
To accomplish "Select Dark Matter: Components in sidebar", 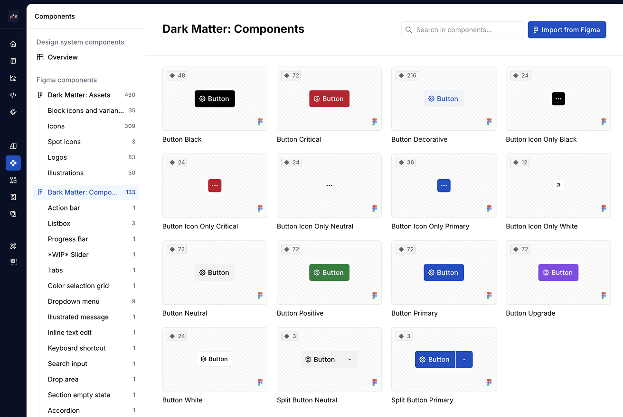I will (86, 192).
